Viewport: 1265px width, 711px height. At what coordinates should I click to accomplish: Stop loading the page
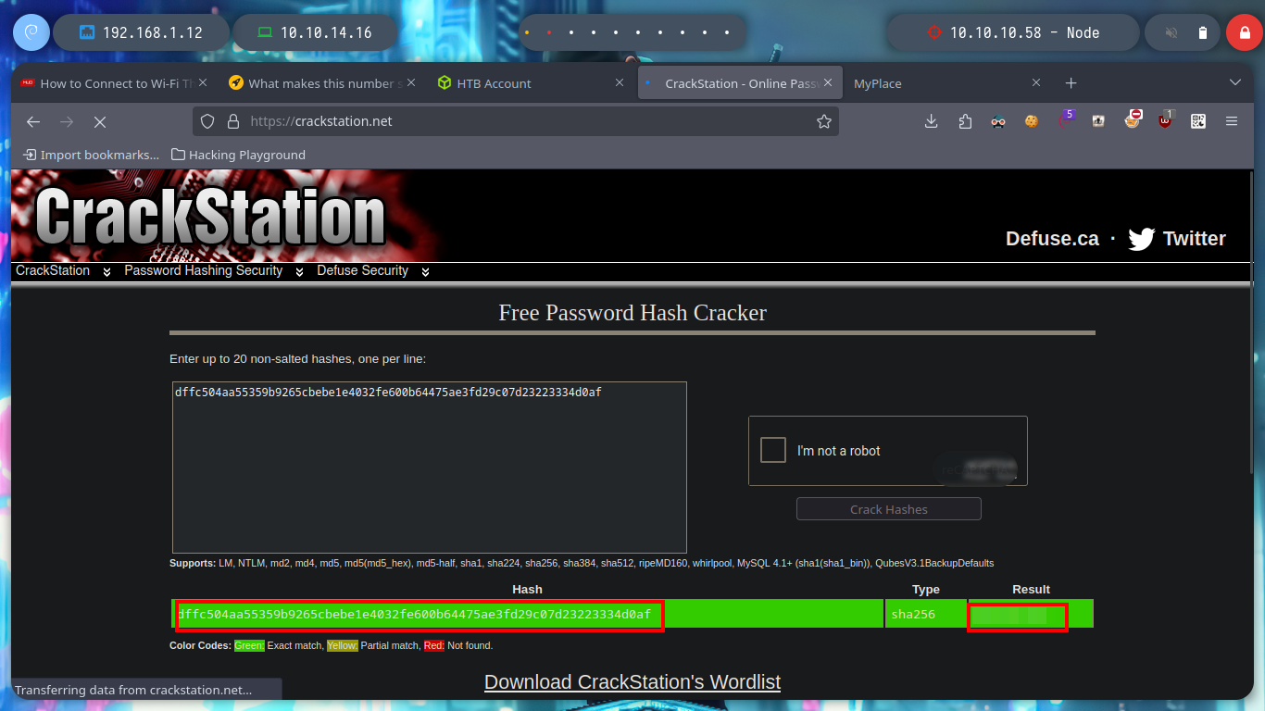coord(100,121)
